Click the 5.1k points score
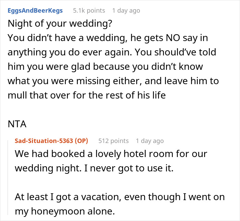 pyautogui.click(x=89, y=11)
